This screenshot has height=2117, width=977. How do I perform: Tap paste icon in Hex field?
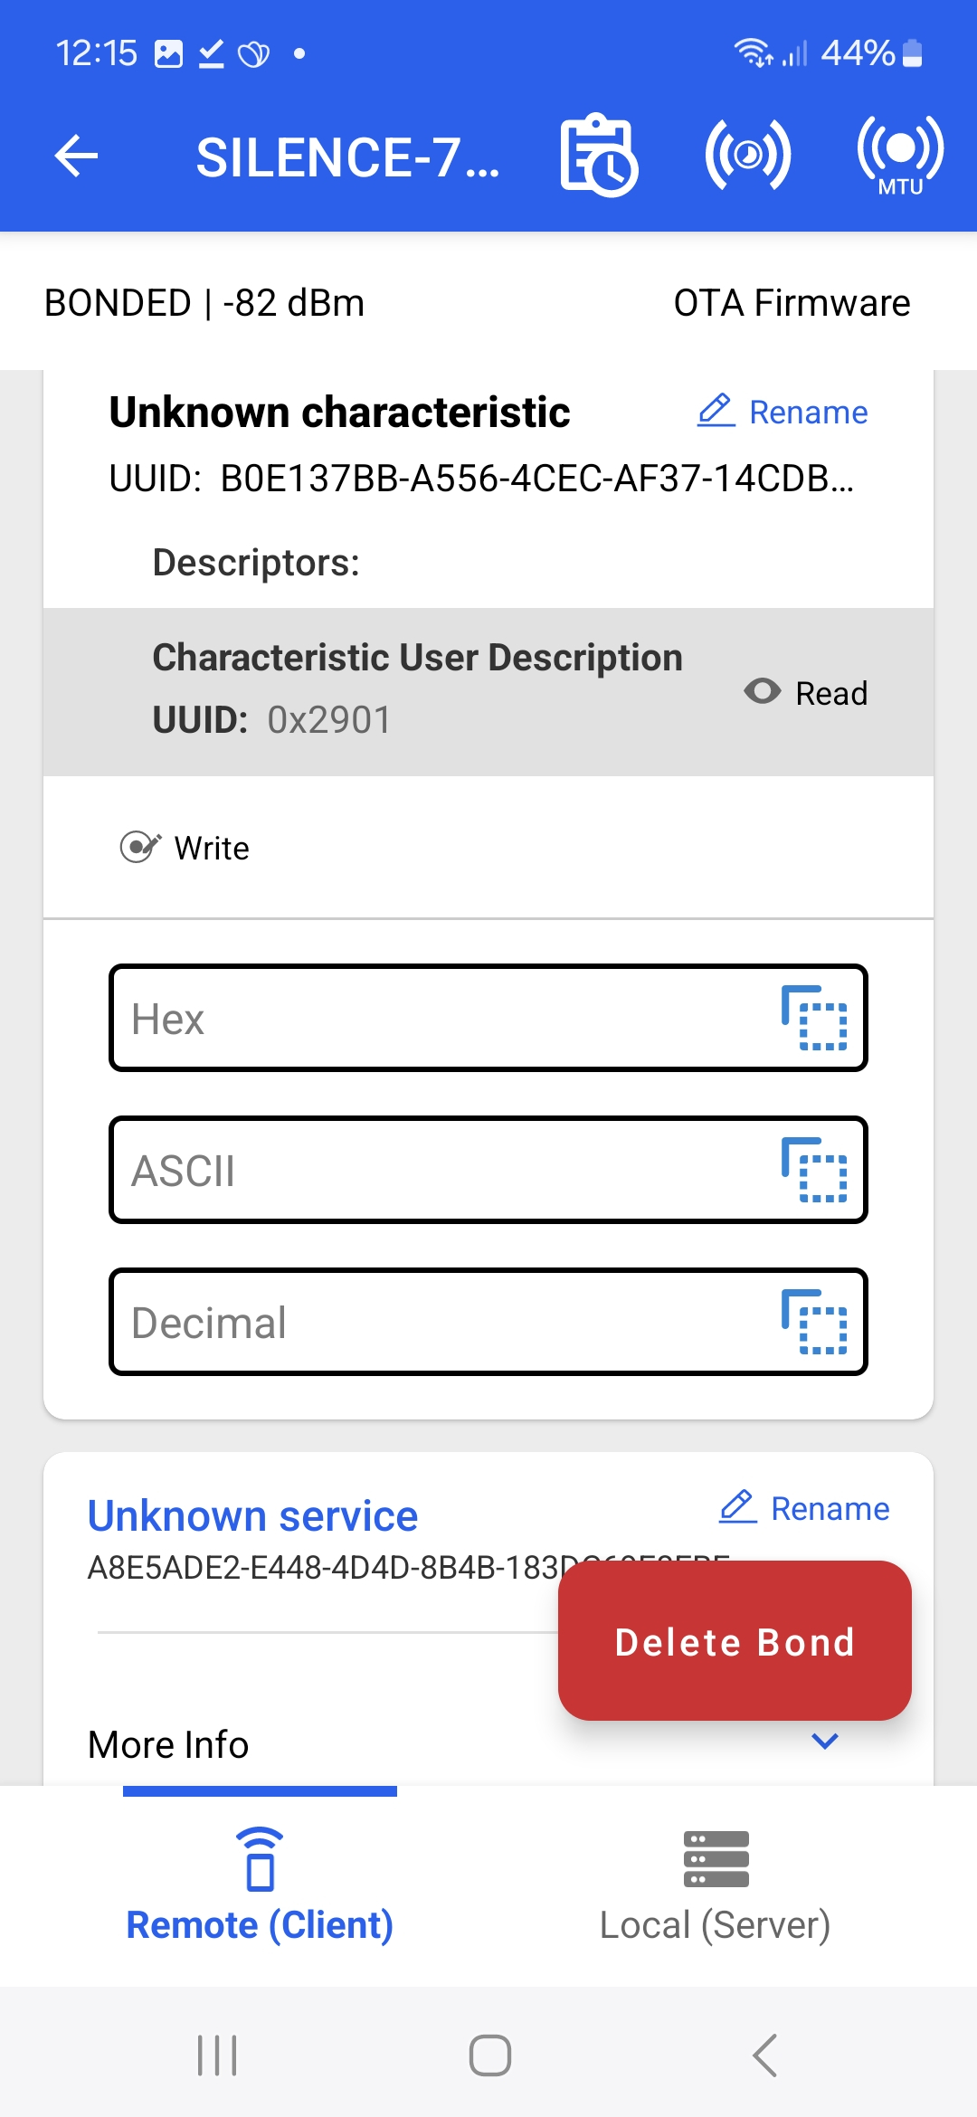click(814, 1018)
